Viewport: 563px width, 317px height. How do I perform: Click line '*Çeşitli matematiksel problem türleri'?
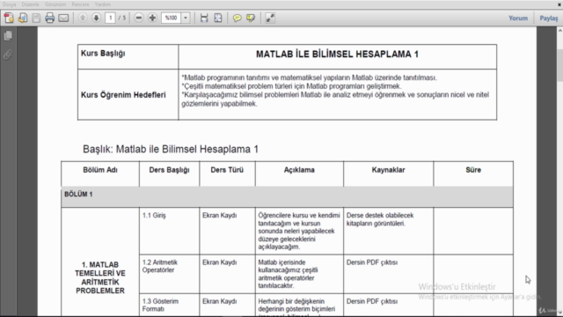pos(291,86)
